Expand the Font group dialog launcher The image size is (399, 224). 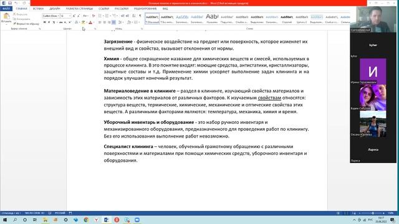coord(95,29)
